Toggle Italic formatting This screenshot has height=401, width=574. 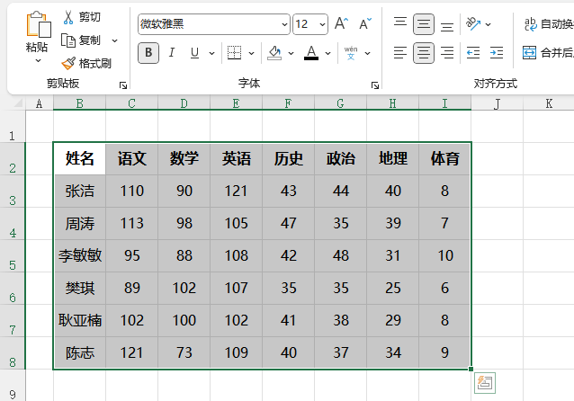171,53
